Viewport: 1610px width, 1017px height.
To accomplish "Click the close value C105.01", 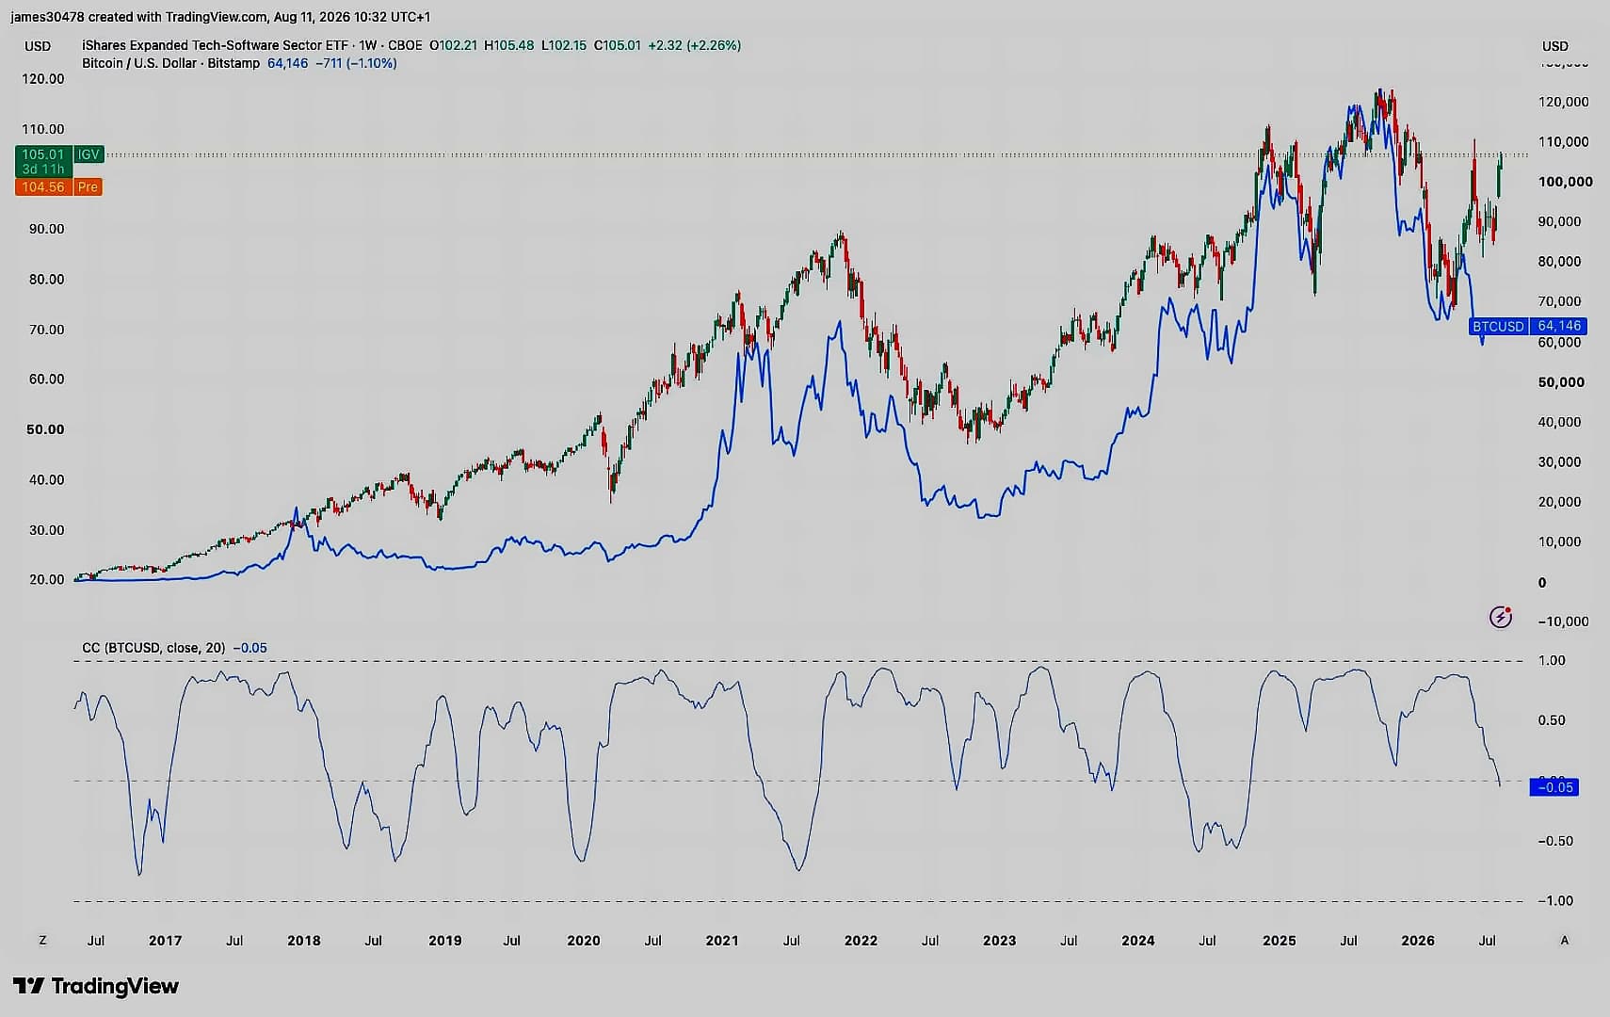I will tap(617, 45).
